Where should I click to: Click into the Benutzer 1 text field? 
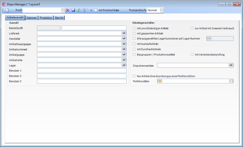[x=82, y=71]
